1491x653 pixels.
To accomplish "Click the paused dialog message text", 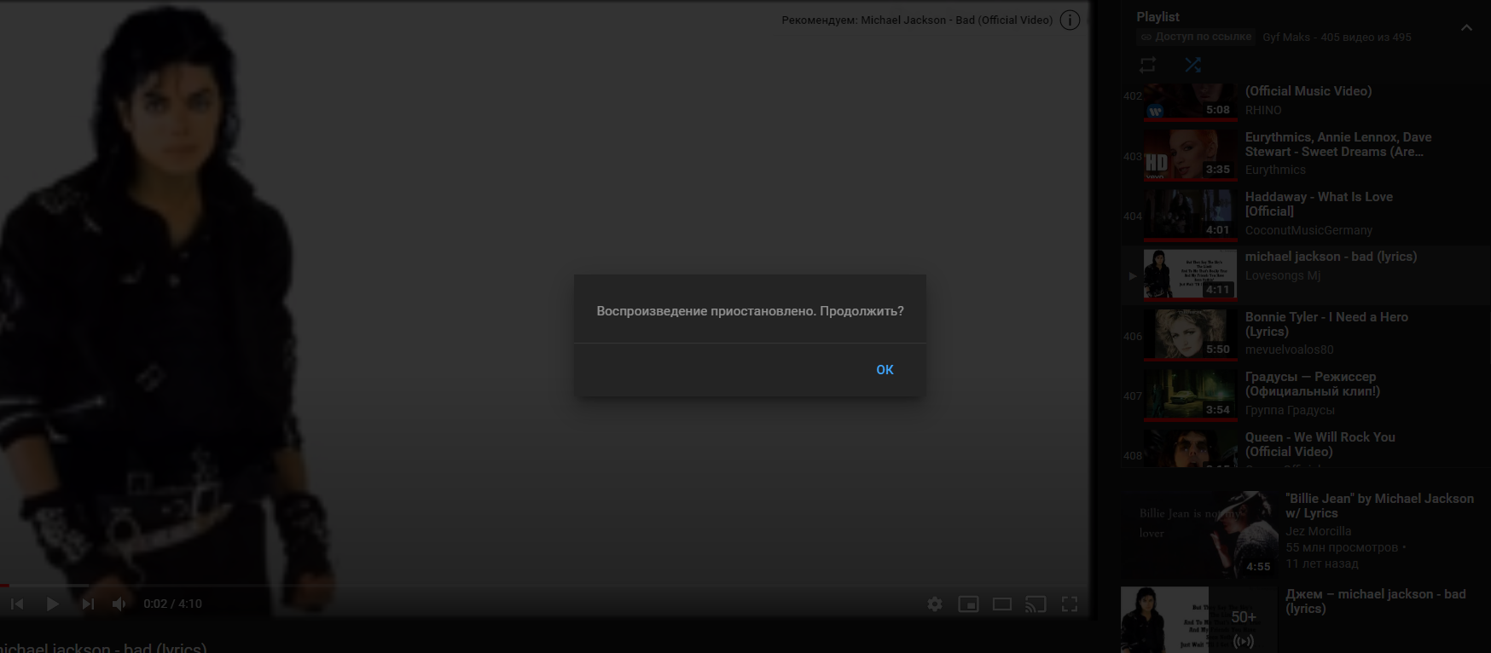I will point(750,311).
